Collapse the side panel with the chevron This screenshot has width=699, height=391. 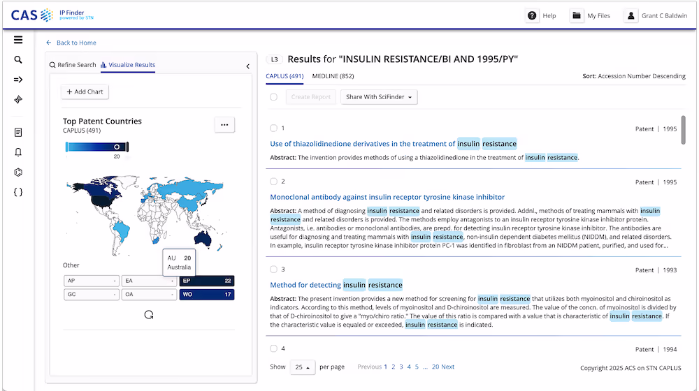click(248, 66)
